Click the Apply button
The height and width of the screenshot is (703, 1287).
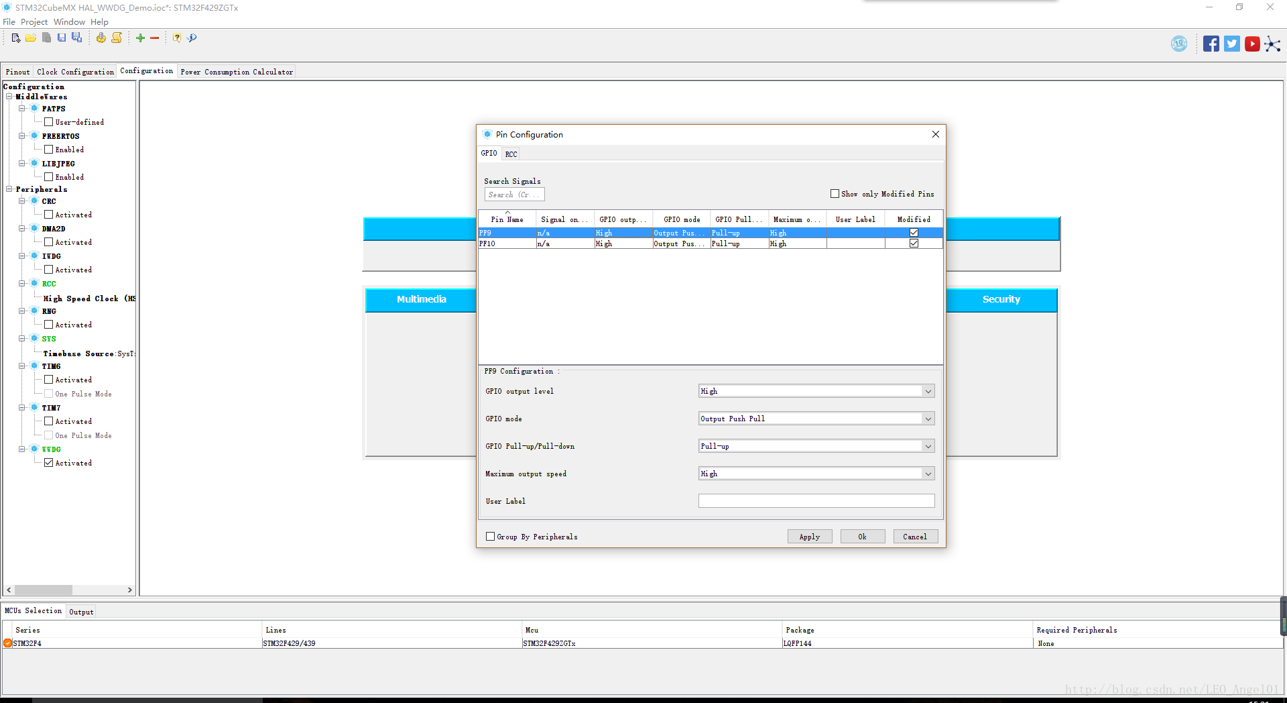[x=810, y=537]
